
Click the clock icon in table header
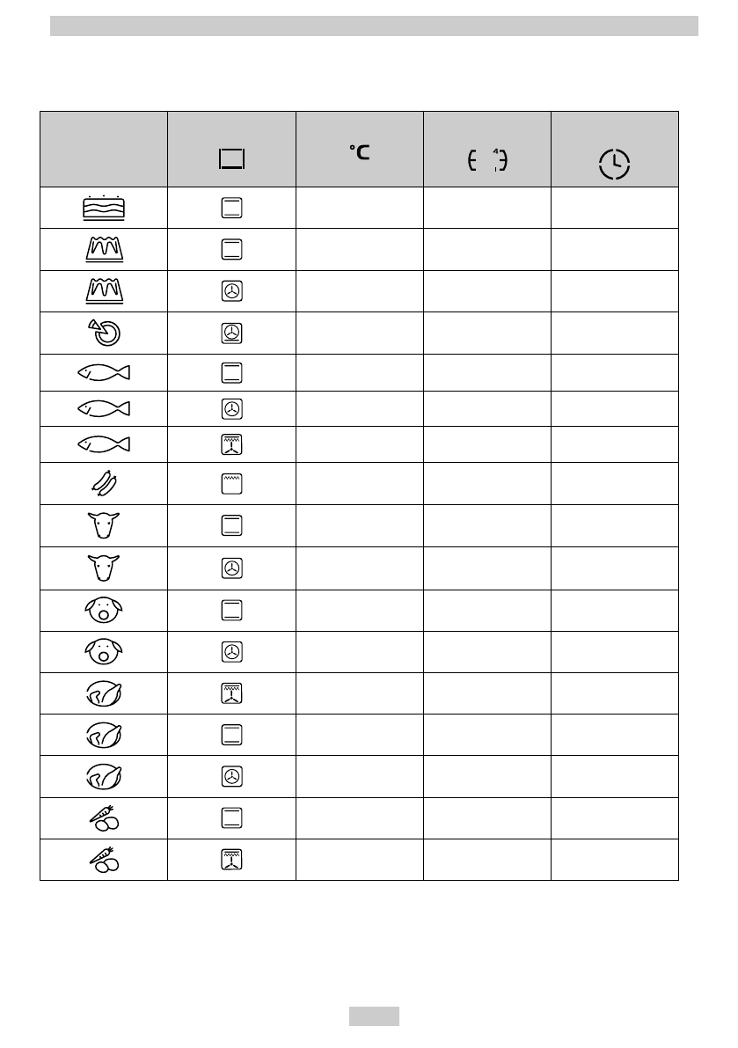tap(614, 165)
